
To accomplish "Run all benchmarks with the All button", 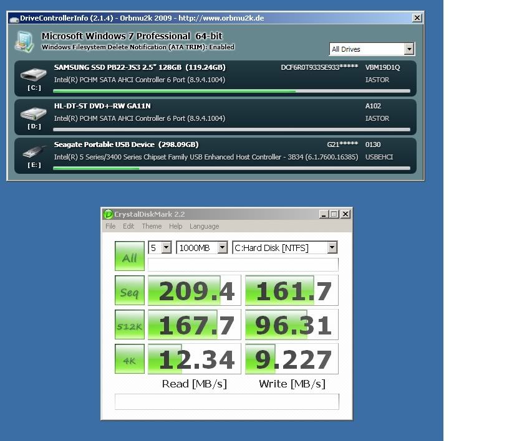I will pos(129,256).
